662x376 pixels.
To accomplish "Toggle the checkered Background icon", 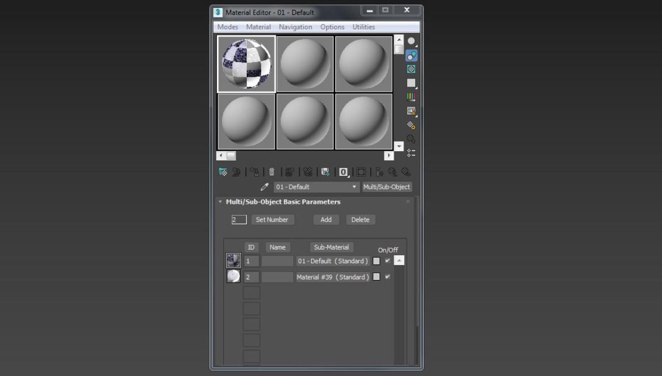I will pos(411,69).
